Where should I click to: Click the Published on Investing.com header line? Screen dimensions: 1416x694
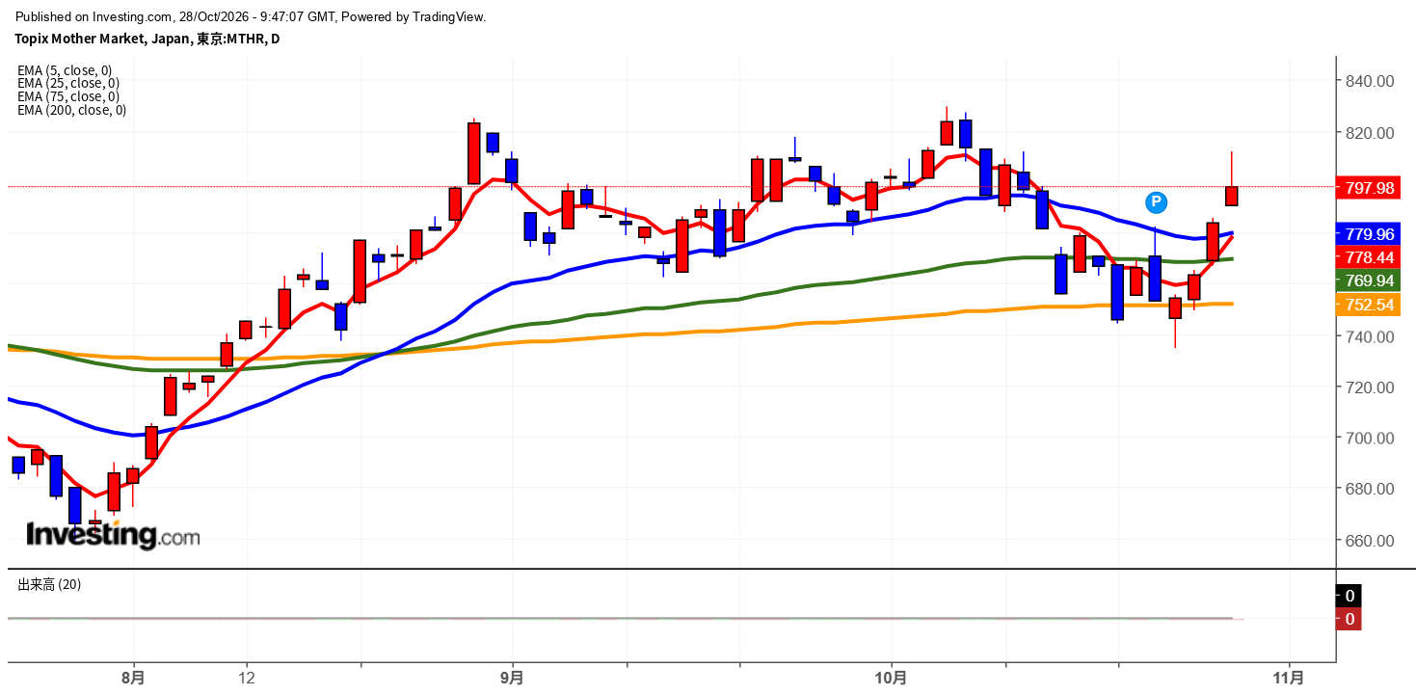click(x=251, y=16)
